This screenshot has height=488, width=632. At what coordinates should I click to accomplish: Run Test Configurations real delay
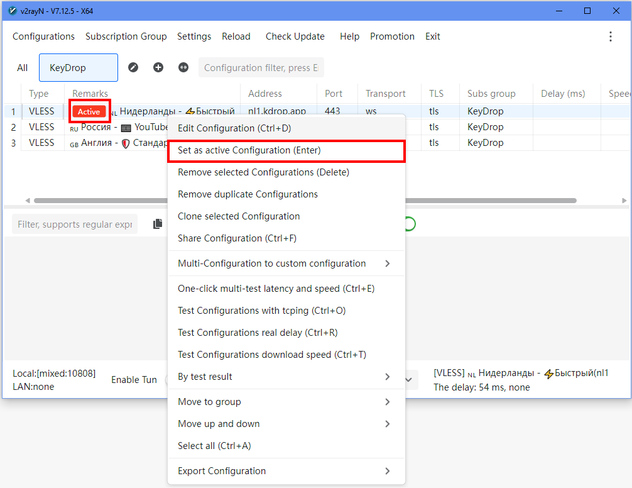[258, 333]
